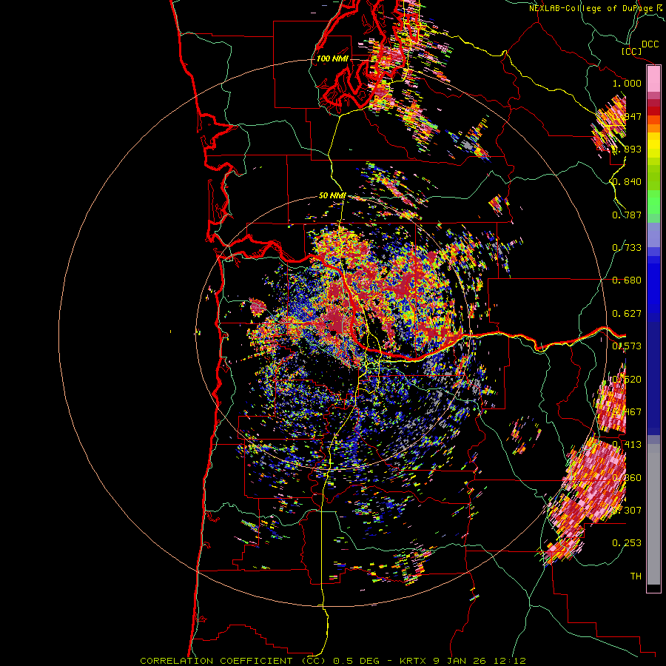Select the 0.307 legend value

[627, 510]
